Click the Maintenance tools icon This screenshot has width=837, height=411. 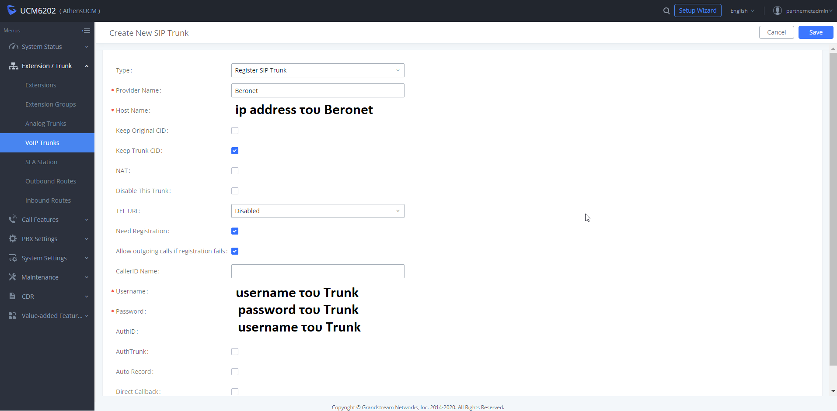pyautogui.click(x=13, y=277)
